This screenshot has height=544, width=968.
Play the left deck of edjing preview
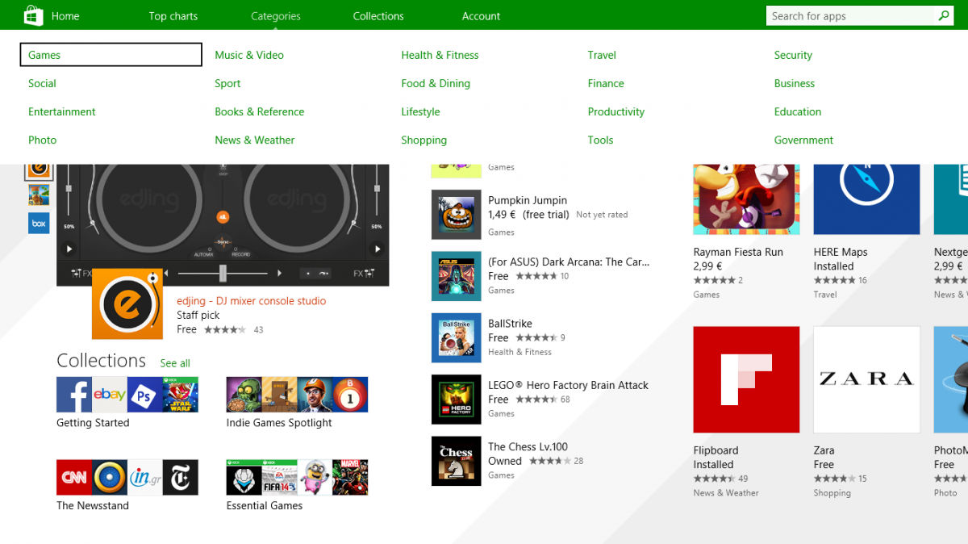(x=69, y=249)
